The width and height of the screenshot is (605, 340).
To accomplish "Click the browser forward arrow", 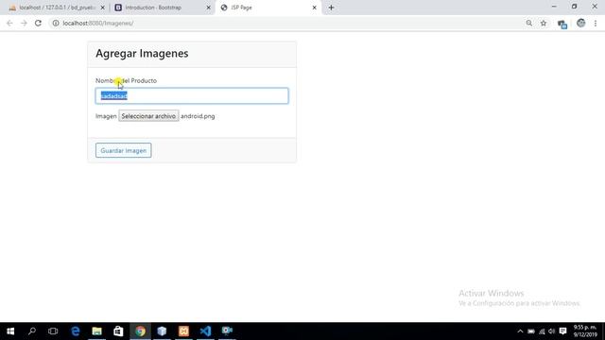I will 24,23.
